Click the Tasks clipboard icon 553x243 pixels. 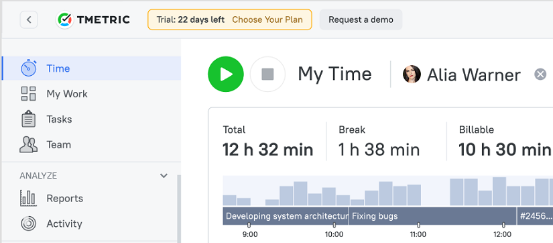click(x=29, y=119)
